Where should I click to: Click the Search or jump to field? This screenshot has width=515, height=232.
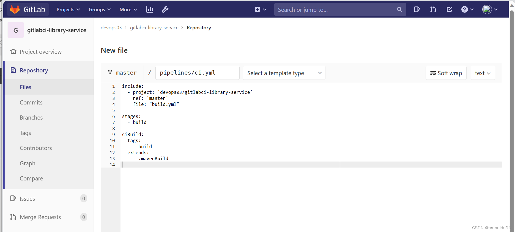click(x=340, y=10)
